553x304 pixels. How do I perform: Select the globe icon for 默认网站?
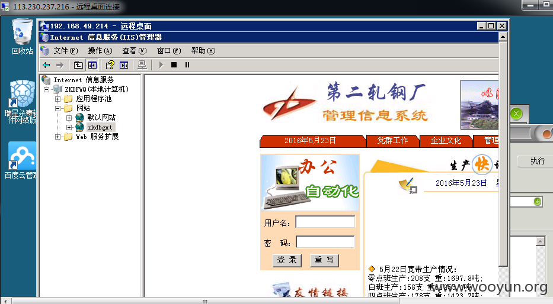pos(79,118)
